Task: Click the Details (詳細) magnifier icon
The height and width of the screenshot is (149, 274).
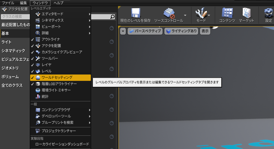Action: 38,33
